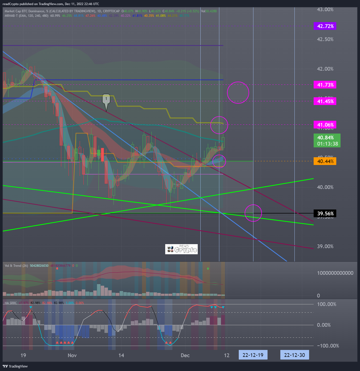Click the 100.00% HA SRRC axis label
360x371 pixels.
326,304
